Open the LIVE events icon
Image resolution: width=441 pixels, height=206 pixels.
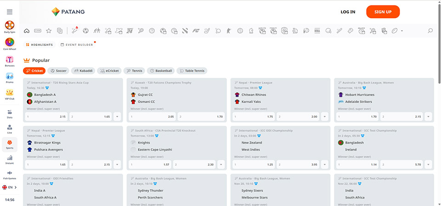tap(38, 31)
